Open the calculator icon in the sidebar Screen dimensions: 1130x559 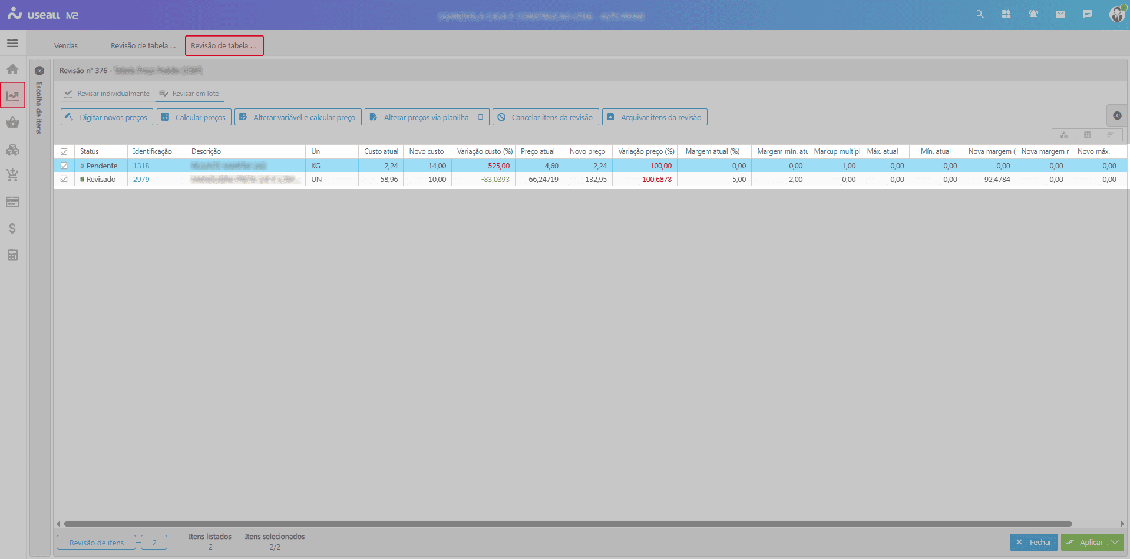[12, 255]
